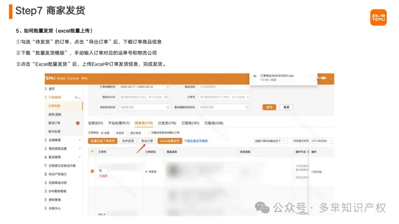Toggle the select-all checkbox beside 订单号 header
This screenshot has width=399, height=224.
(x=92, y=152)
